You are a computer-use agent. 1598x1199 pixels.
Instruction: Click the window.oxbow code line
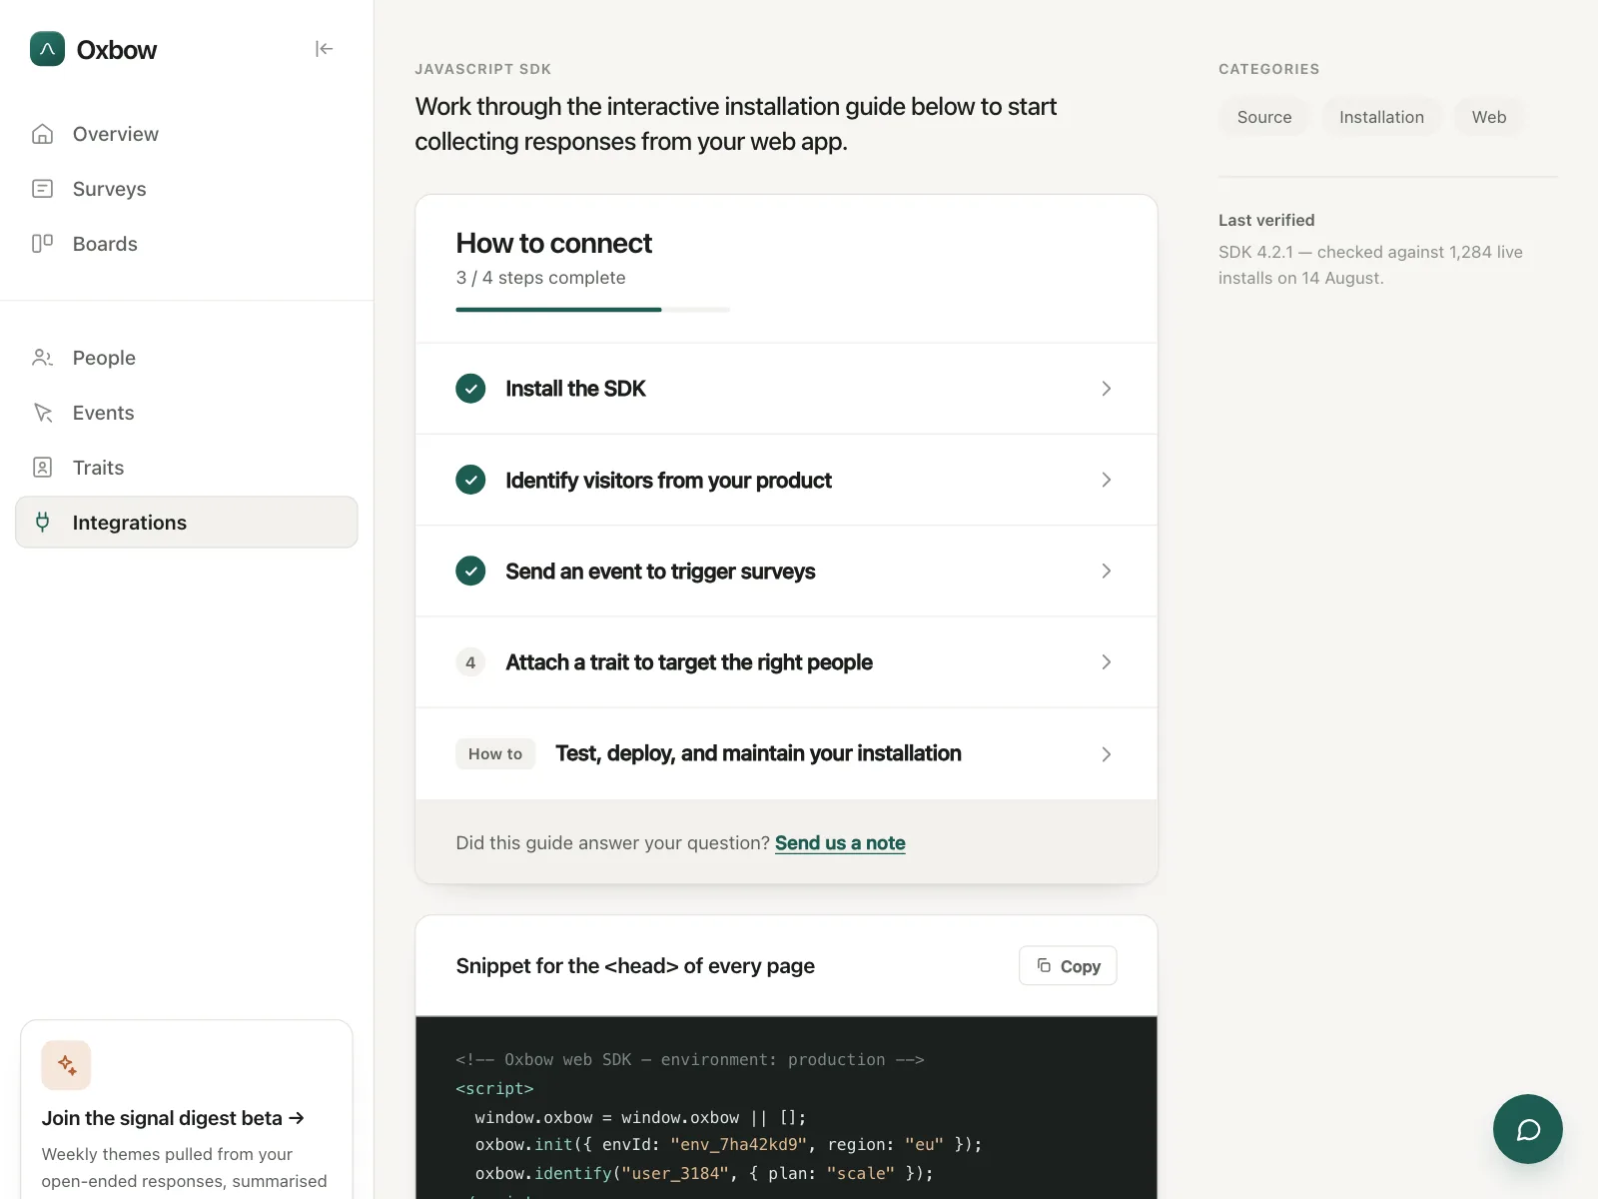[640, 1117]
